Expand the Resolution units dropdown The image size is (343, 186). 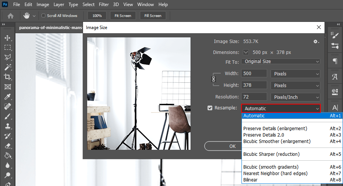pyautogui.click(x=295, y=97)
